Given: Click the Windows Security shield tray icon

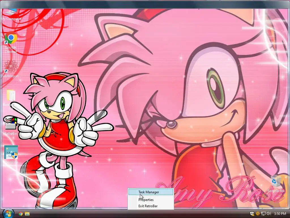Looking at the screenshot, I should coord(252,213).
